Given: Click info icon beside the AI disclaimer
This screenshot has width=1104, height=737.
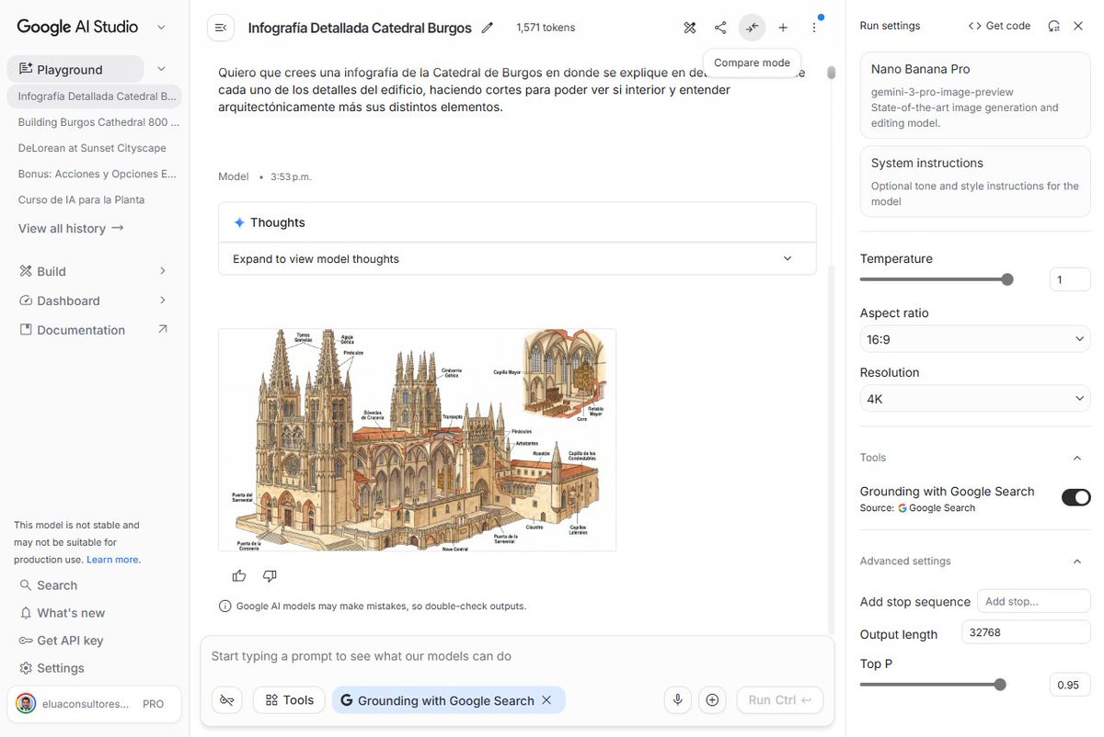Looking at the screenshot, I should tap(225, 607).
